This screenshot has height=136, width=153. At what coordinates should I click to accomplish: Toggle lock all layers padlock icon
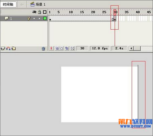coord(40,12)
